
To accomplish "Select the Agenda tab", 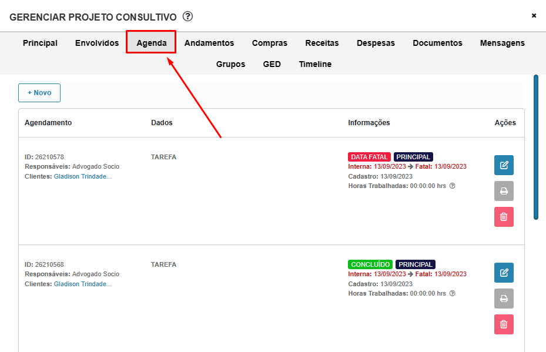I will (152, 43).
